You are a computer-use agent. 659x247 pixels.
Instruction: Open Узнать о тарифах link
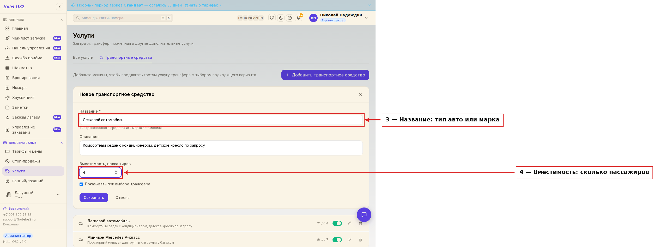pyautogui.click(x=201, y=5)
